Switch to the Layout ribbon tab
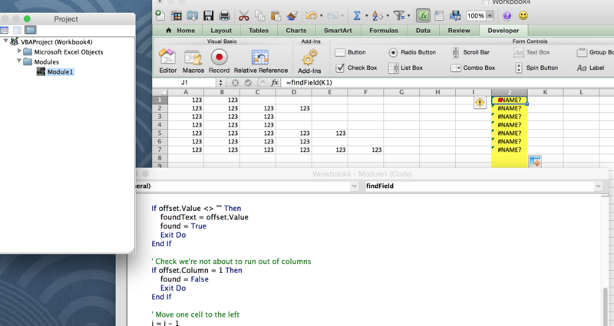 point(221,31)
